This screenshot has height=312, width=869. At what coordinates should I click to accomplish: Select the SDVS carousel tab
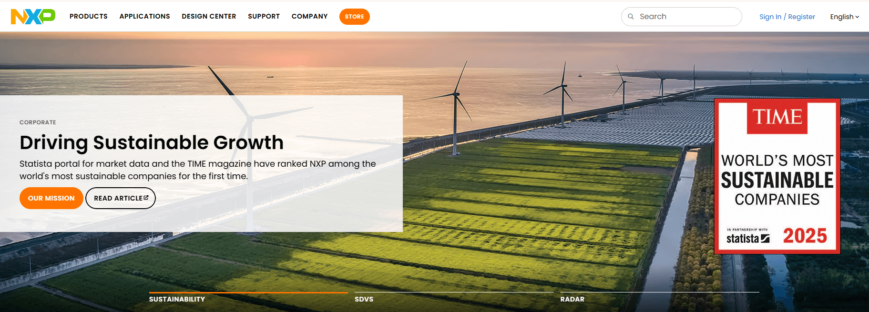point(454,299)
